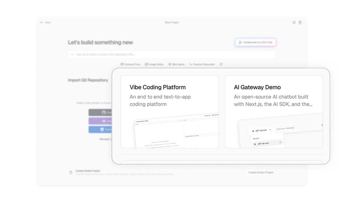Viewport: 344px width, 202px height.
Task: Click Collaborate on a Pro Trial
Action: click(x=255, y=42)
